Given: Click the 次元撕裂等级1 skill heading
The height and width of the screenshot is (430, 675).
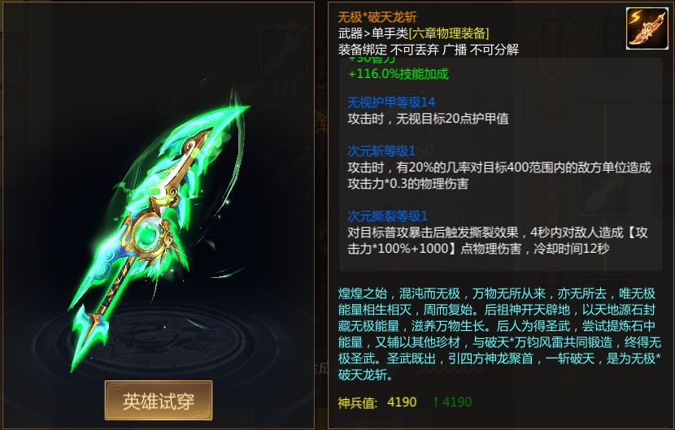Looking at the screenshot, I should [387, 215].
